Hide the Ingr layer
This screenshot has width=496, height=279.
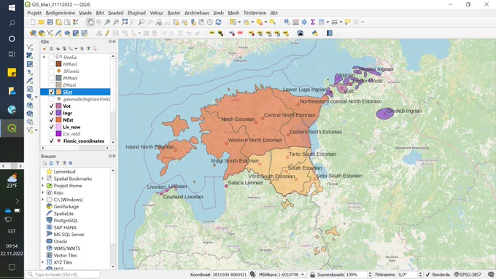click(x=51, y=113)
